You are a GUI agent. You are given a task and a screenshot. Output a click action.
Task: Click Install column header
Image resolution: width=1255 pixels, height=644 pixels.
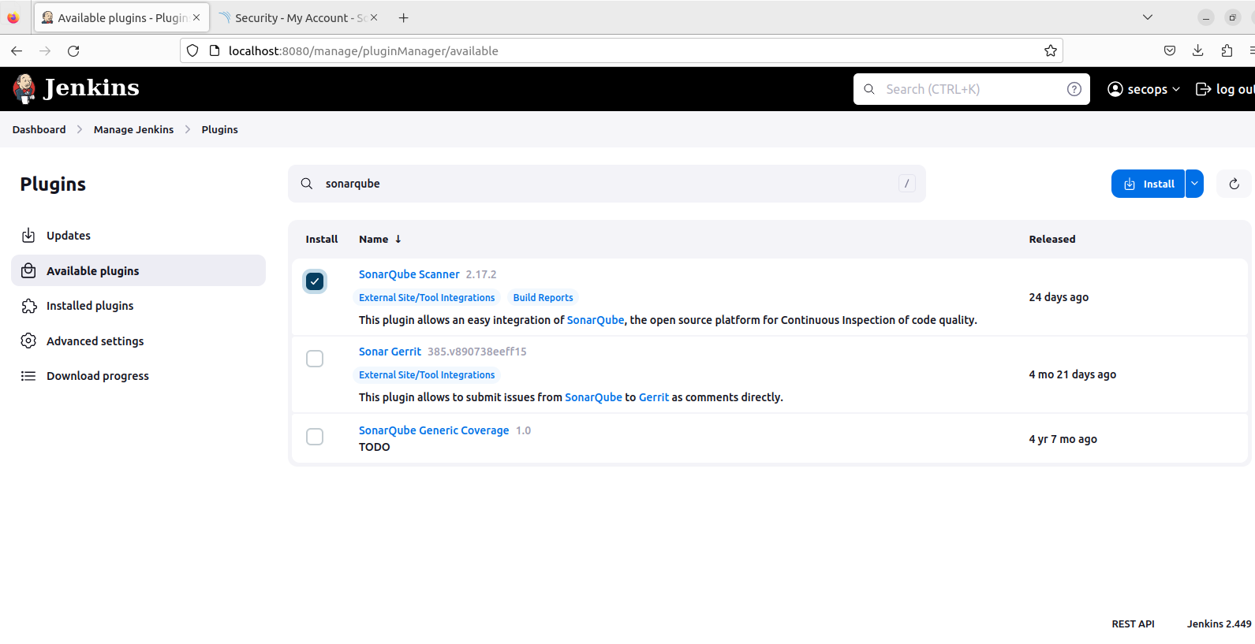click(x=321, y=239)
